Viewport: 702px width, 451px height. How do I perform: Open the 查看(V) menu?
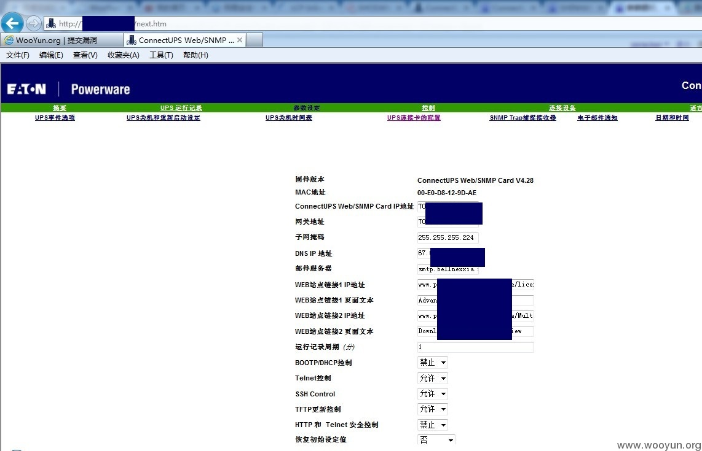(85, 55)
